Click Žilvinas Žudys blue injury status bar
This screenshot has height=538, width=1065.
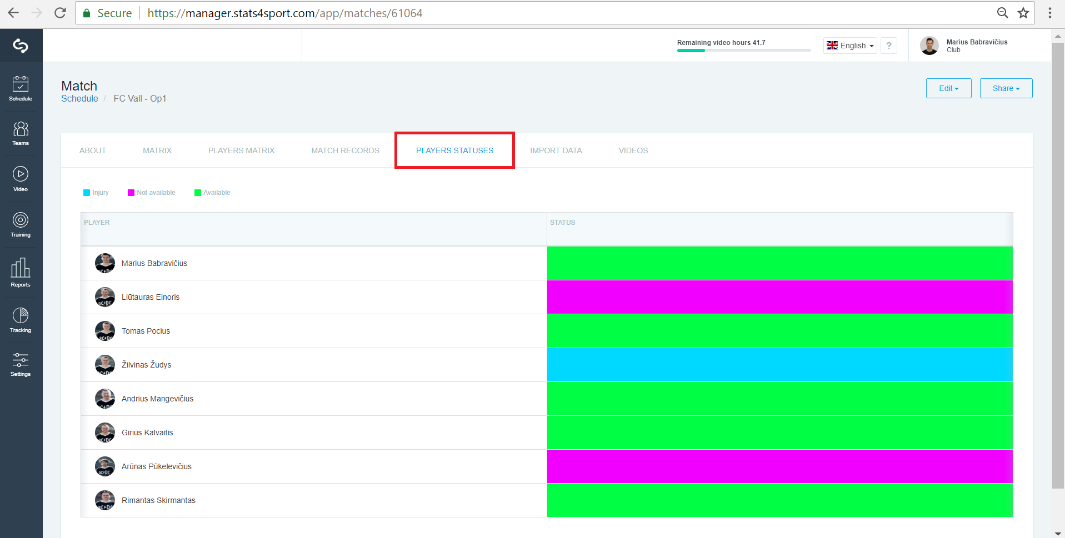(780, 365)
